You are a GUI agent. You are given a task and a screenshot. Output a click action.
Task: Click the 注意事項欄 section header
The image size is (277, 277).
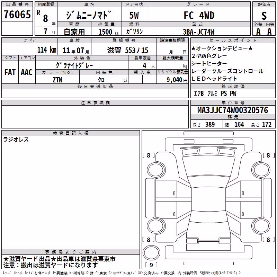(95, 102)
